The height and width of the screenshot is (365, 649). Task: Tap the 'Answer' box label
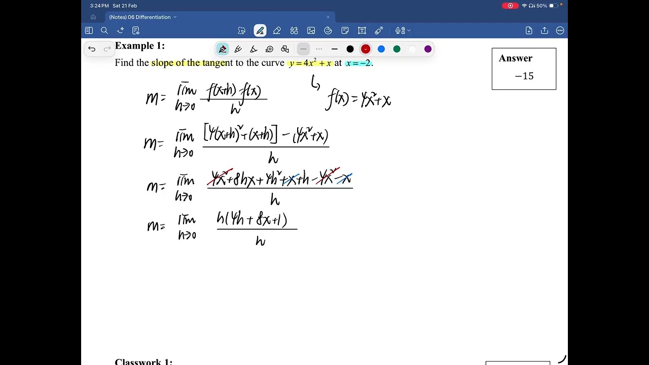point(516,58)
